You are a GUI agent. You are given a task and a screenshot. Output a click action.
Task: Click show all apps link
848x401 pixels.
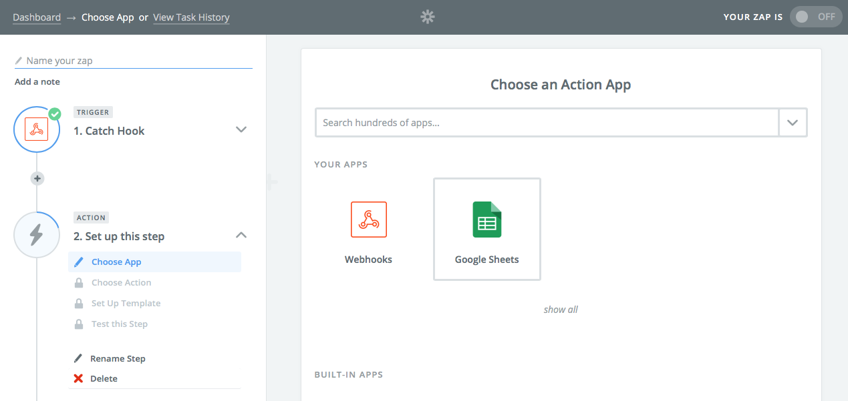click(x=561, y=310)
